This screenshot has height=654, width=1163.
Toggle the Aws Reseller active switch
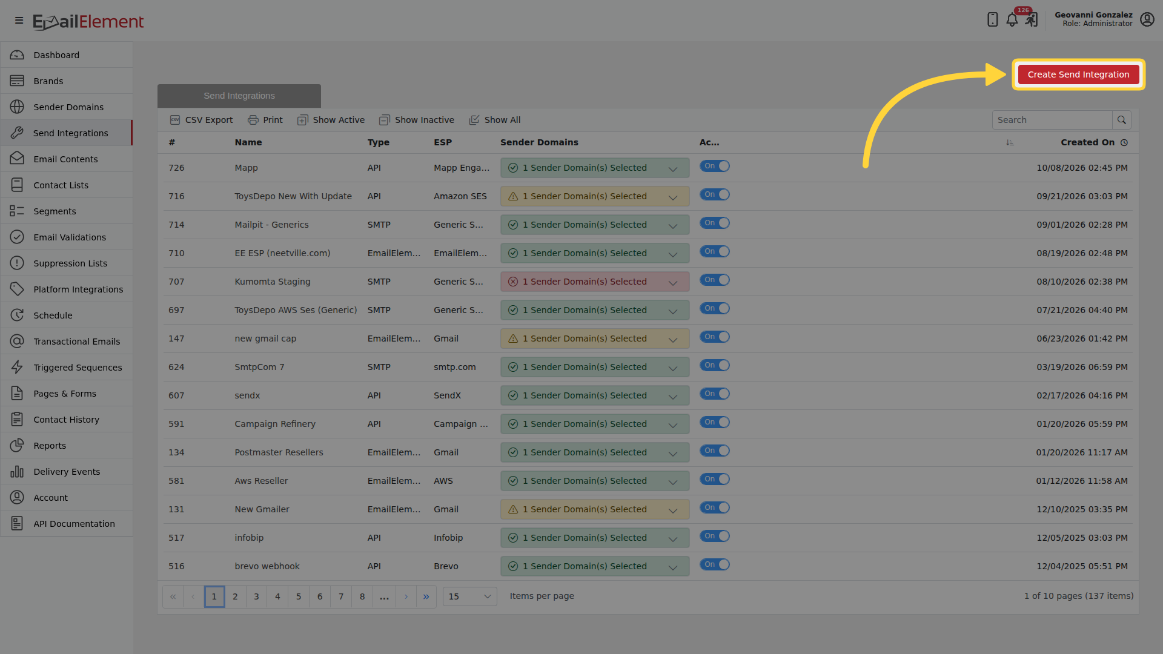coord(715,479)
